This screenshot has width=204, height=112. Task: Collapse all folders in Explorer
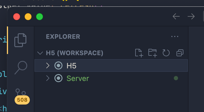(180, 53)
